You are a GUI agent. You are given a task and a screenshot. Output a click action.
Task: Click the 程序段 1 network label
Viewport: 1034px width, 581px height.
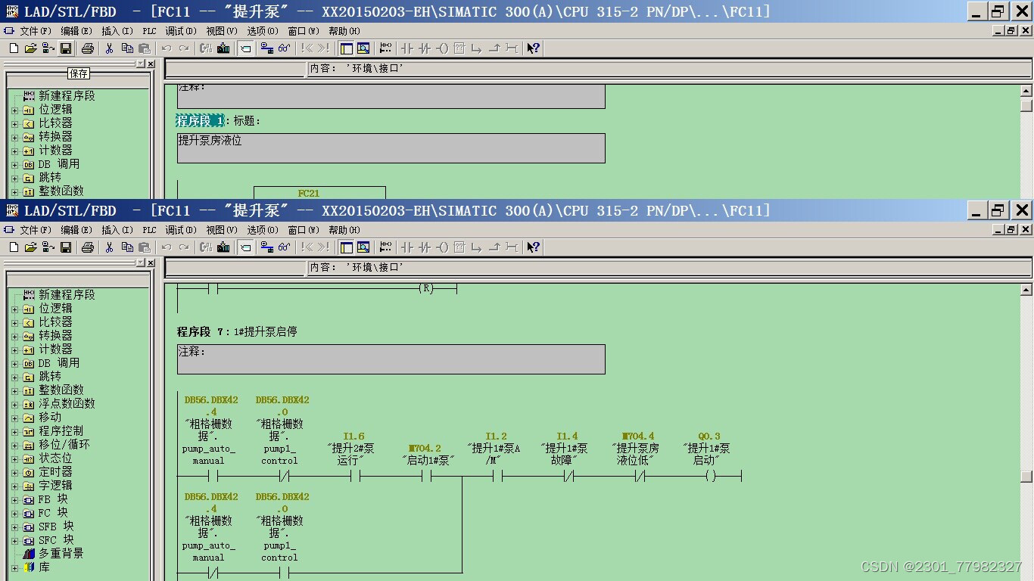click(x=200, y=121)
